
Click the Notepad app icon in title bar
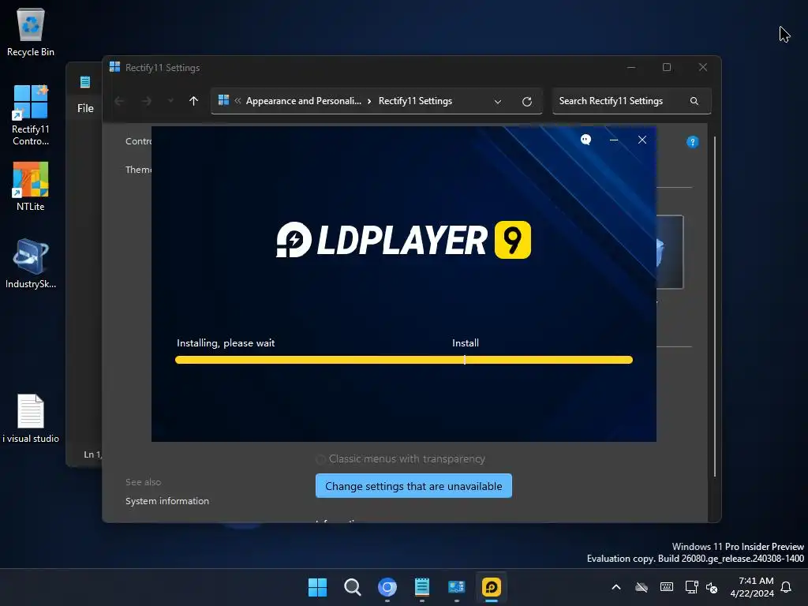[x=85, y=82]
